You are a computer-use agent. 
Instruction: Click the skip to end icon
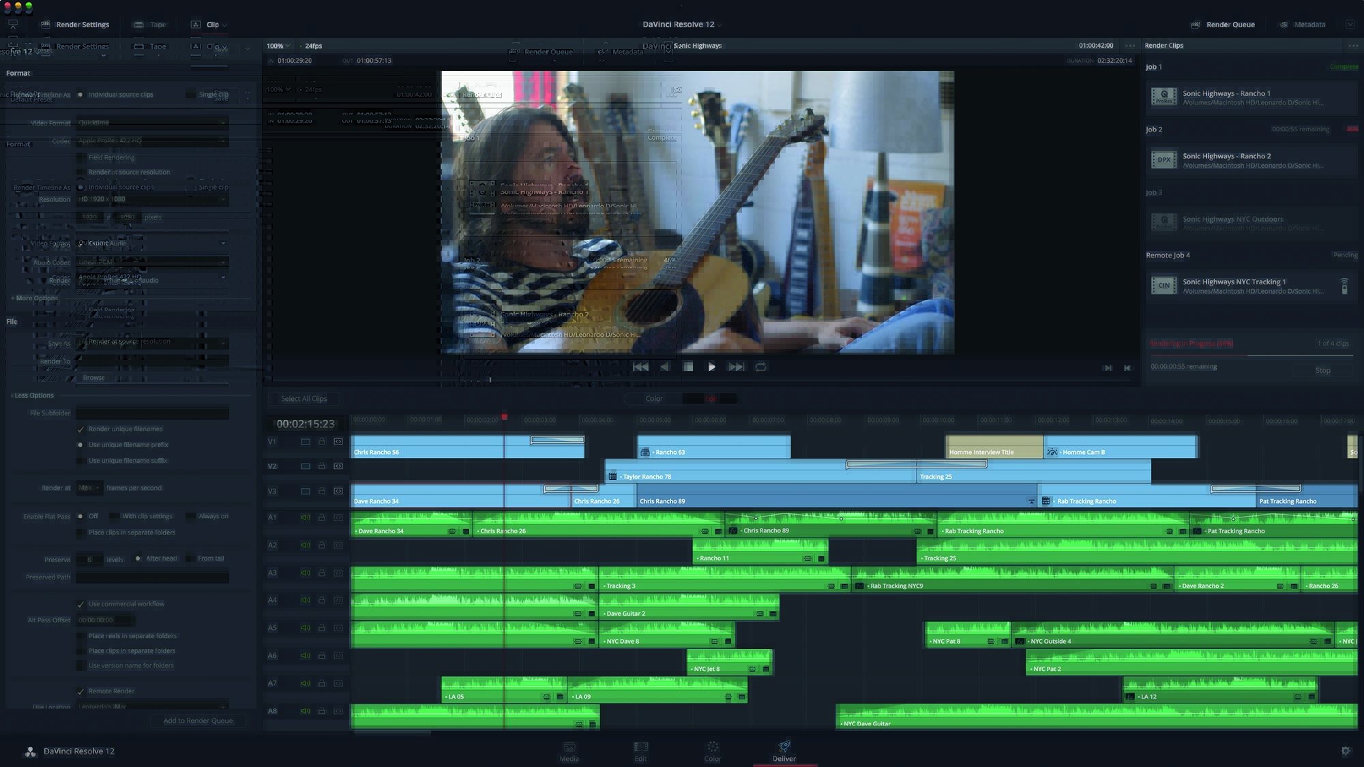pyautogui.click(x=737, y=366)
